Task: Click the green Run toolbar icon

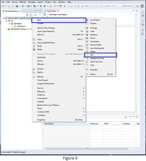Action: (x=29, y=6)
